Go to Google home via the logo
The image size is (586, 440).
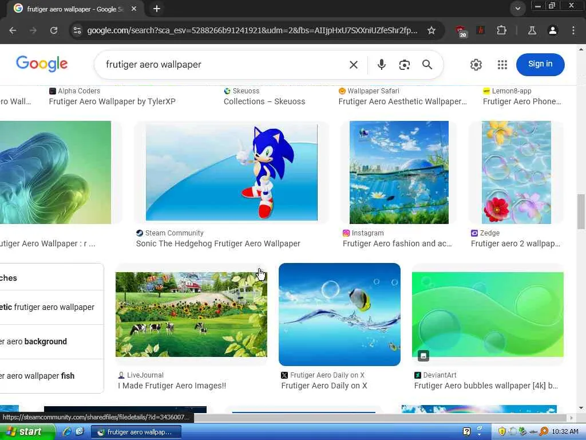coord(42,64)
